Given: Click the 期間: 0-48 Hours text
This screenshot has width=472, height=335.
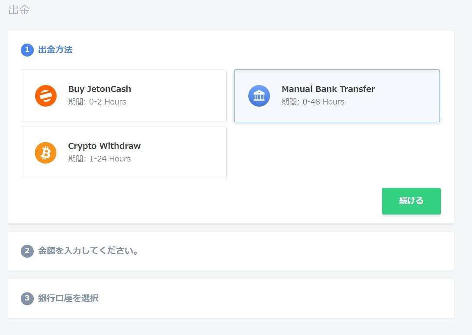Looking at the screenshot, I should pyautogui.click(x=313, y=102).
